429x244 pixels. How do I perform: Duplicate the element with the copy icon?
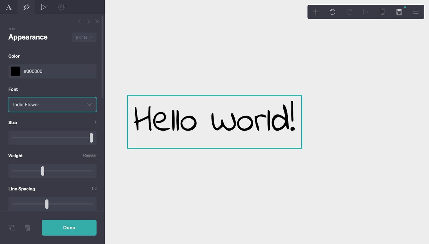click(x=12, y=228)
